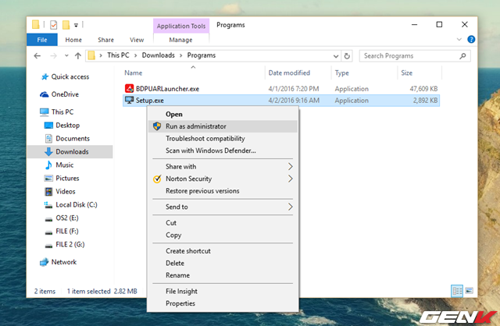This screenshot has width=500, height=326.
Task: Select File Insight menu entry
Action: coord(223,292)
